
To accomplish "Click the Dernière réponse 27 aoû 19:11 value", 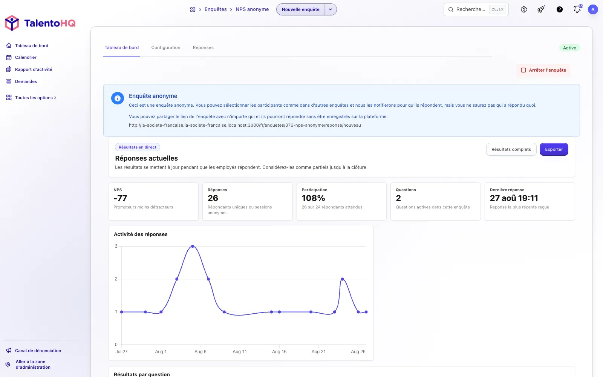I will pos(514,198).
